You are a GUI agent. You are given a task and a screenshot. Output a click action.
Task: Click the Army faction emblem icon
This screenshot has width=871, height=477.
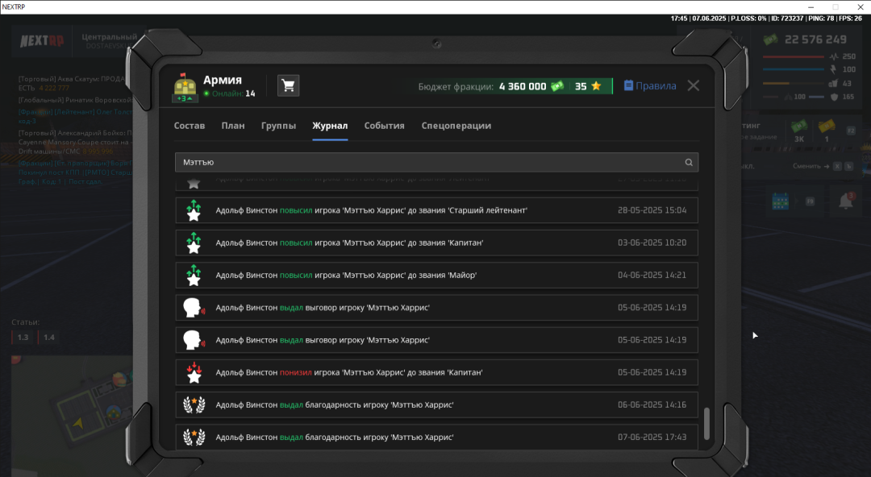point(185,88)
